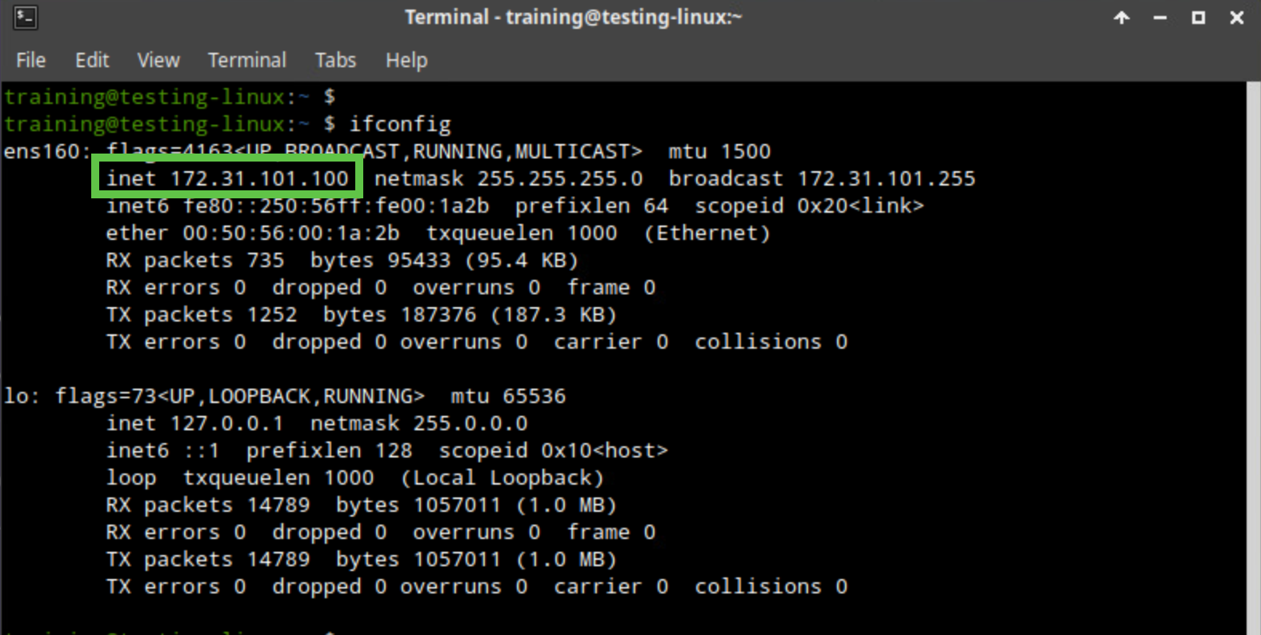Click the '(Local Loopback)' label
Image resolution: width=1261 pixels, height=635 pixels.
pyautogui.click(x=502, y=477)
